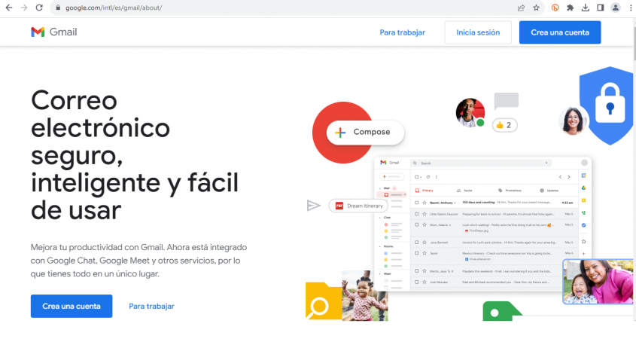Click the photo of the toddler
Viewport: 636px width, 348px height.
(x=364, y=295)
